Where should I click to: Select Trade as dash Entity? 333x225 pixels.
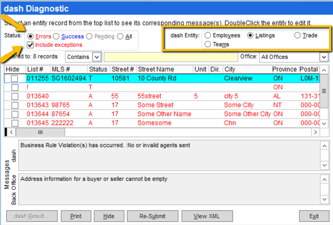pos(297,35)
